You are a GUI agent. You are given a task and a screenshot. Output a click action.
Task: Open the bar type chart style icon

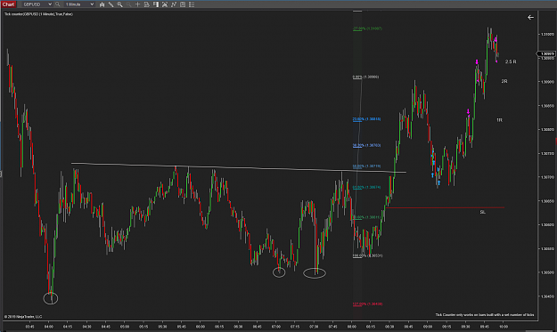102,4
